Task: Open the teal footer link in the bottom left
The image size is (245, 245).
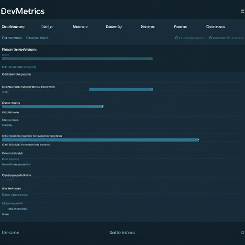Action: 11,233
